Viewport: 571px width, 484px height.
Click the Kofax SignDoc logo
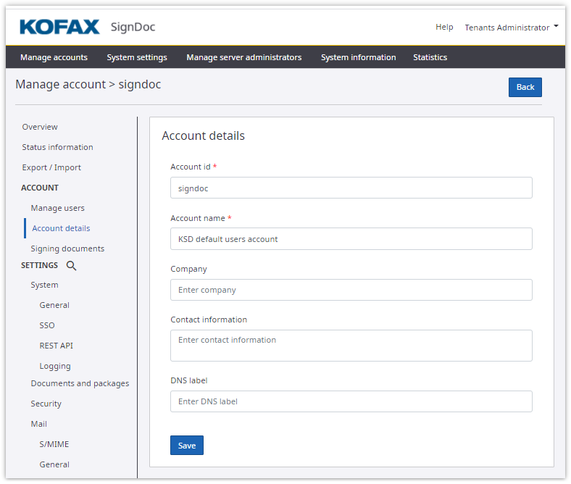tap(87, 28)
